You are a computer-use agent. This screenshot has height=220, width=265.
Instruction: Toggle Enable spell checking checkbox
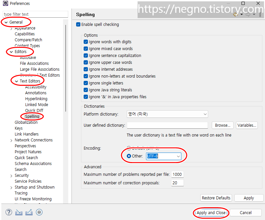[78, 24]
